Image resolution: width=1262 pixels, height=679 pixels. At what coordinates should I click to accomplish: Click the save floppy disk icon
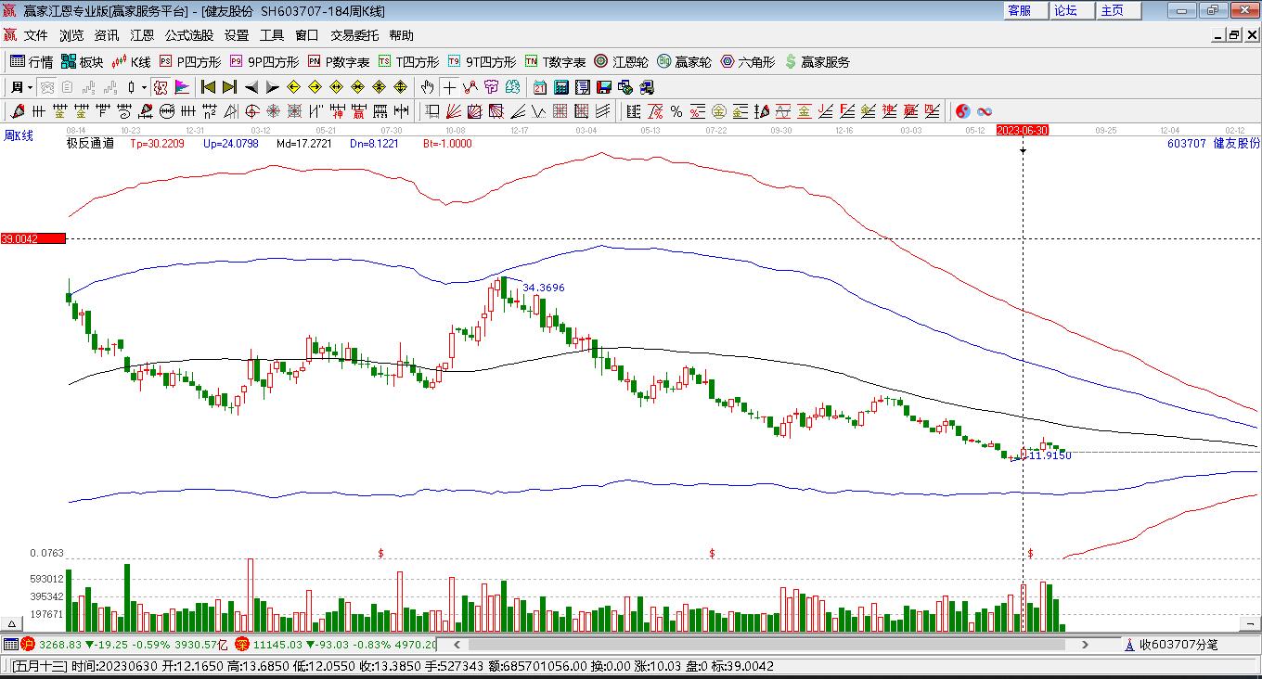[x=603, y=87]
